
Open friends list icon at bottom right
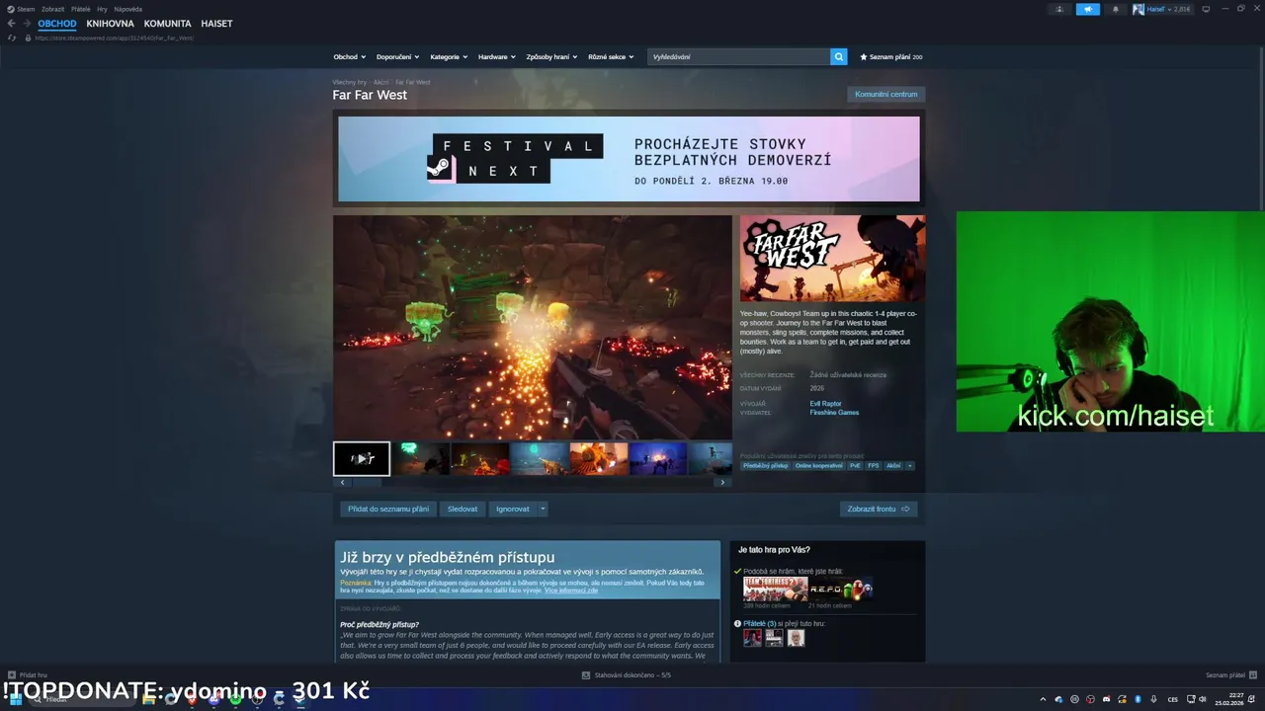coord(1254,675)
